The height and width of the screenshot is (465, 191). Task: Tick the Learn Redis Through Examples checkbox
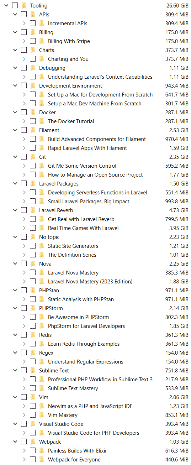(33, 344)
